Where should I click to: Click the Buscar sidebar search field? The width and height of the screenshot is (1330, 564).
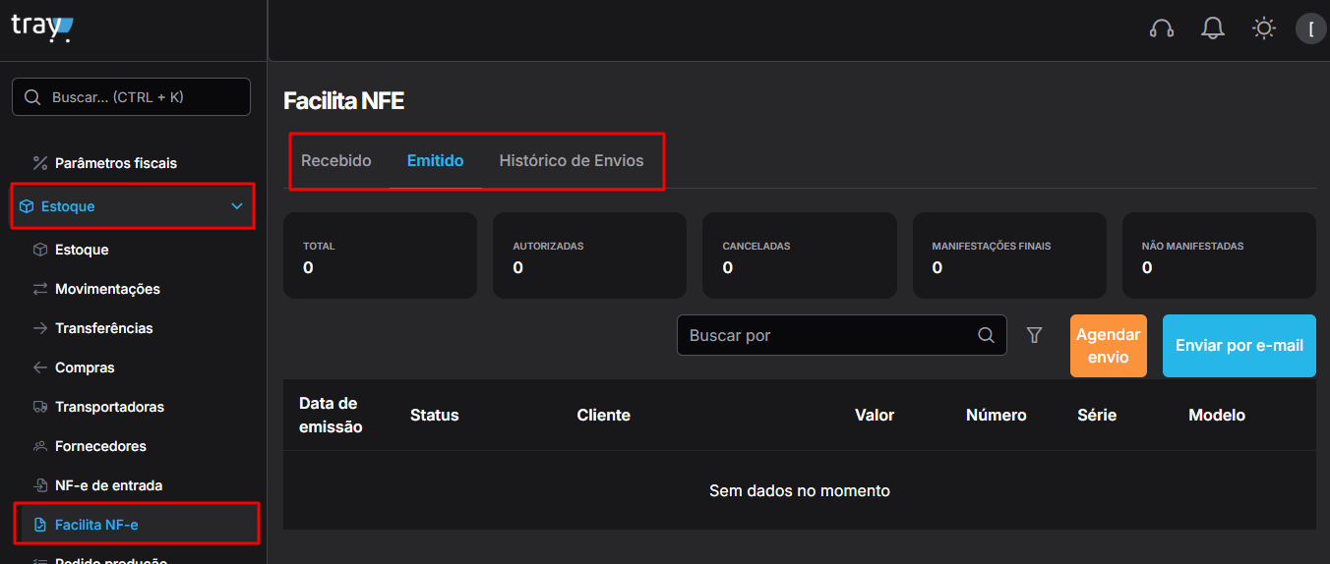131,97
